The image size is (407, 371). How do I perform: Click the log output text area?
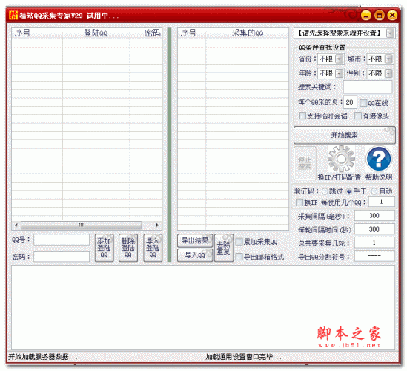pos(203,308)
